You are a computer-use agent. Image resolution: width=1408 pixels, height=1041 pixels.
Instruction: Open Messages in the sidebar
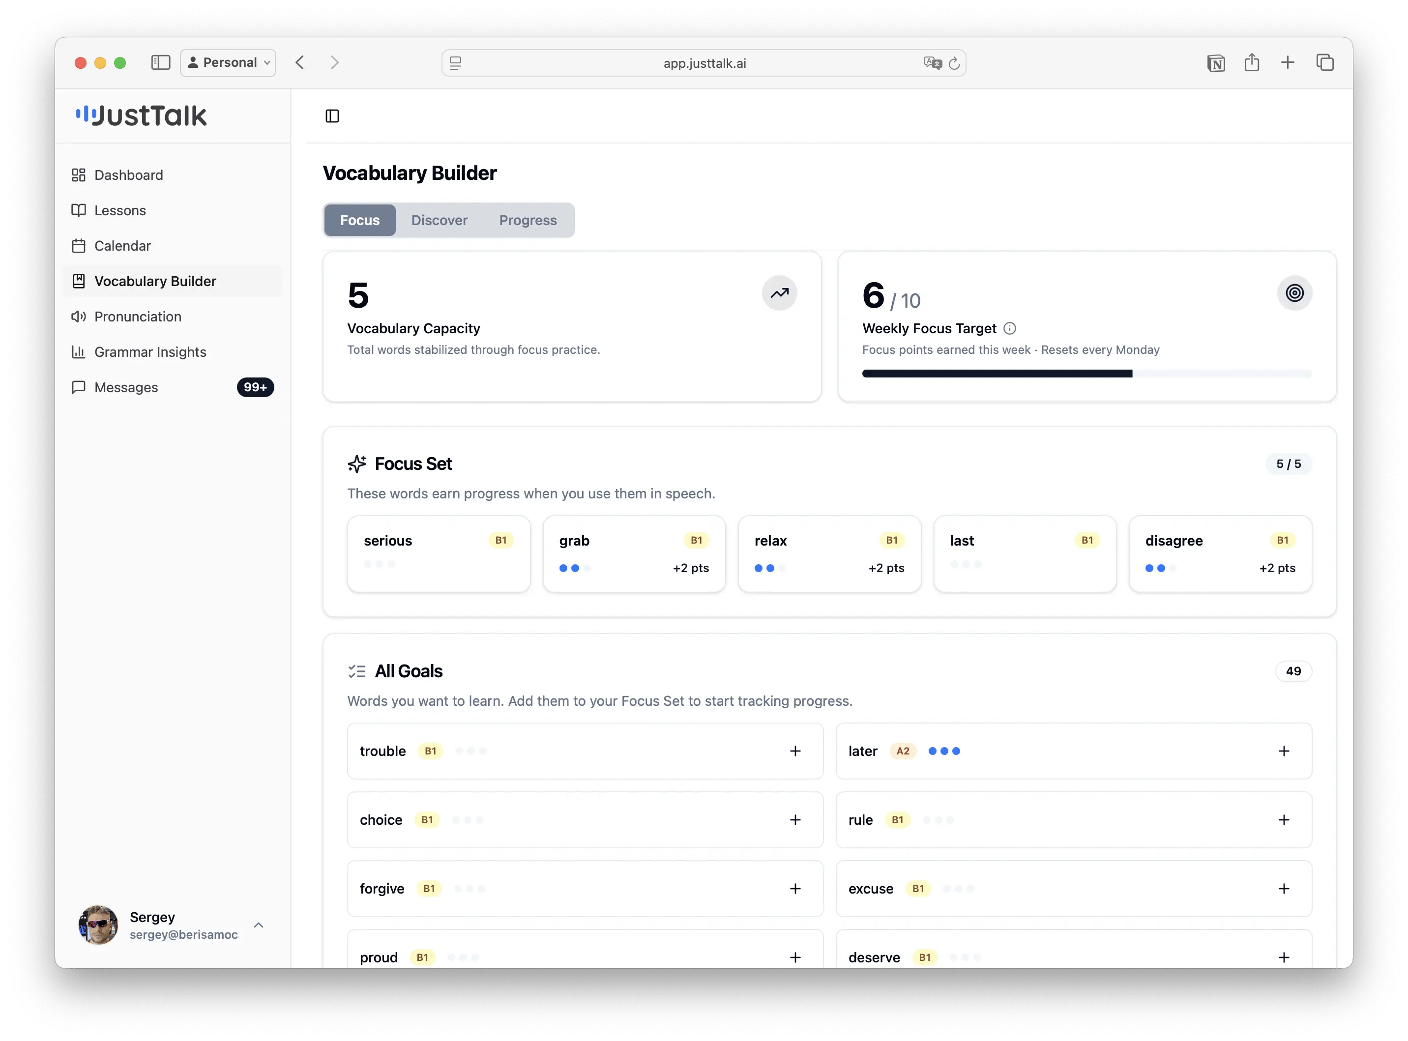pyautogui.click(x=173, y=386)
